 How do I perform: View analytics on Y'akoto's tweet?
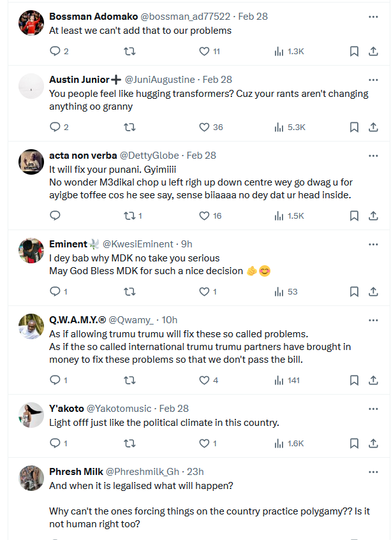(x=279, y=443)
